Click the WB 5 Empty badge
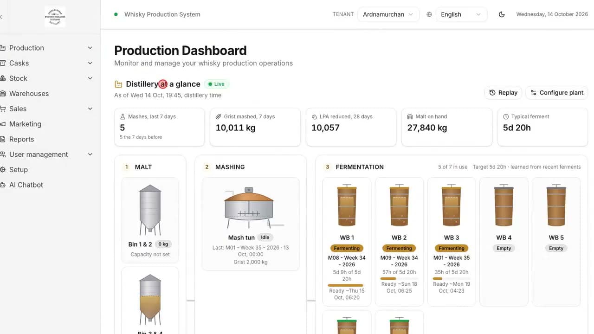The image size is (594, 334). (x=556, y=248)
